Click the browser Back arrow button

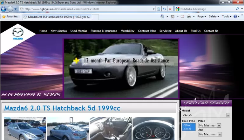click(x=3, y=9)
